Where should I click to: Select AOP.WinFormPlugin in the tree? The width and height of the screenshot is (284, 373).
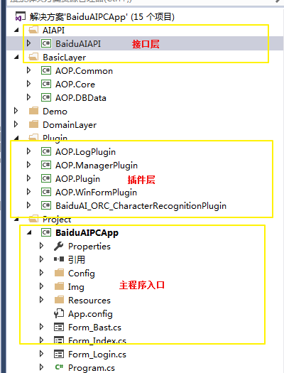coord(96,193)
